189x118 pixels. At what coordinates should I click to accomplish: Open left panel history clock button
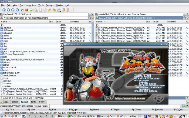90,18
